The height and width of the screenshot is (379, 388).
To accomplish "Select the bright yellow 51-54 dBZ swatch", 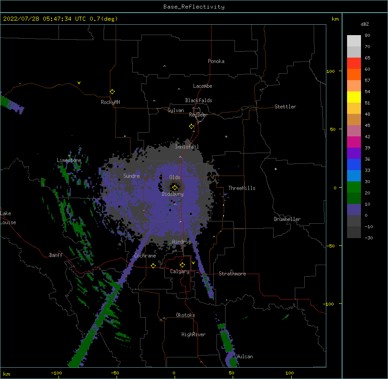I will 354,97.
